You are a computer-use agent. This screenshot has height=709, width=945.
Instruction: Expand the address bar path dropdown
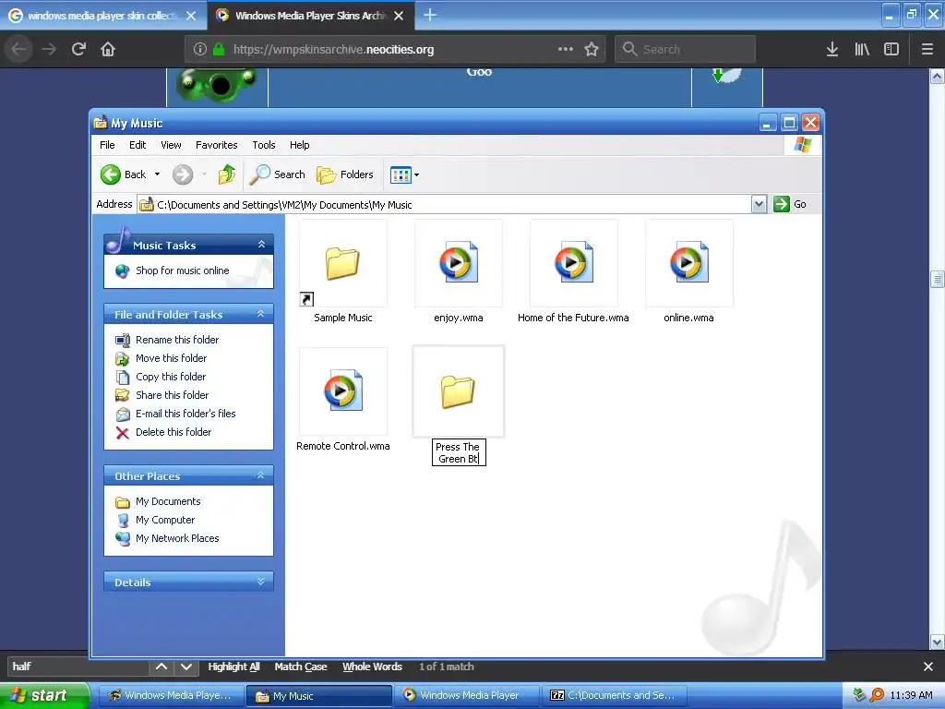(759, 204)
